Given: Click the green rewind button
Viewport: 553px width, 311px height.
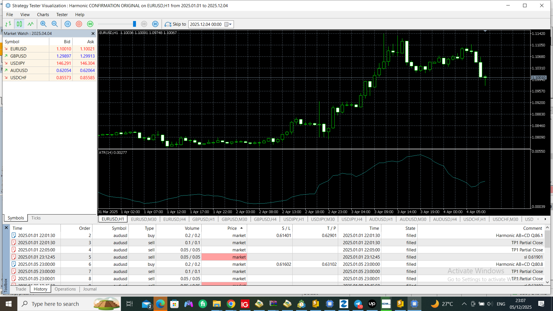Looking at the screenshot, I should pos(90,24).
